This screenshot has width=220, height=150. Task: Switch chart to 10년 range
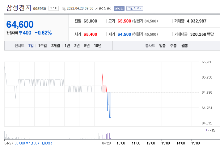click(98, 46)
